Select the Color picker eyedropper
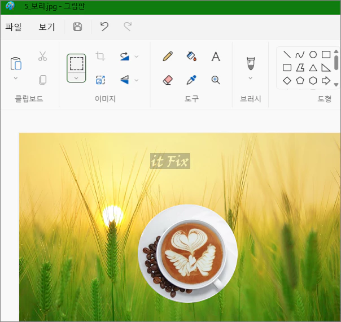This screenshot has height=322, width=341. coord(191,80)
